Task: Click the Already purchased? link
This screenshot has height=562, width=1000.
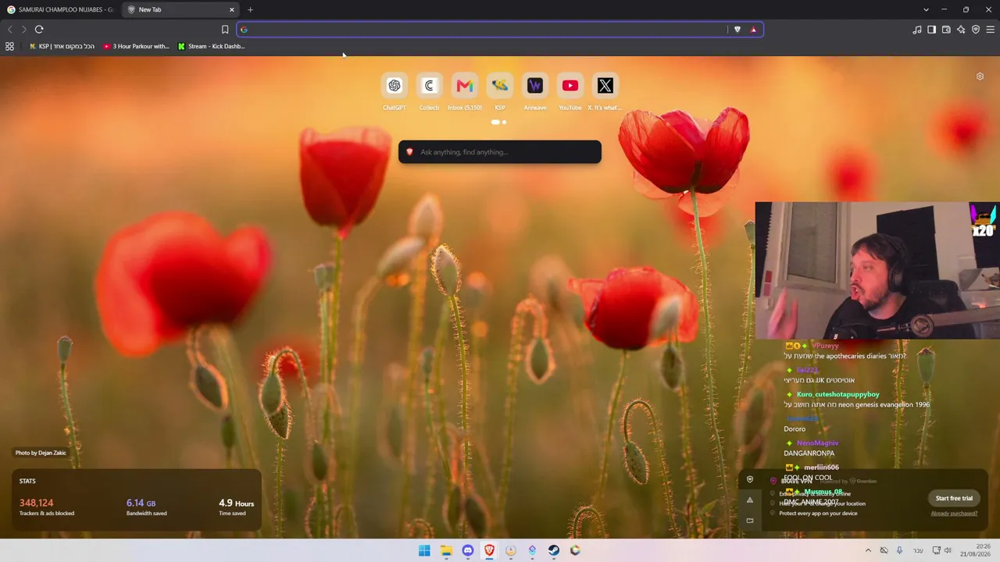Action: point(954,514)
